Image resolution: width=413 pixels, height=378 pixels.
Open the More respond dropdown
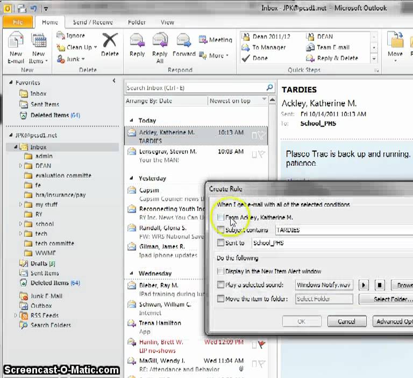pyautogui.click(x=213, y=55)
